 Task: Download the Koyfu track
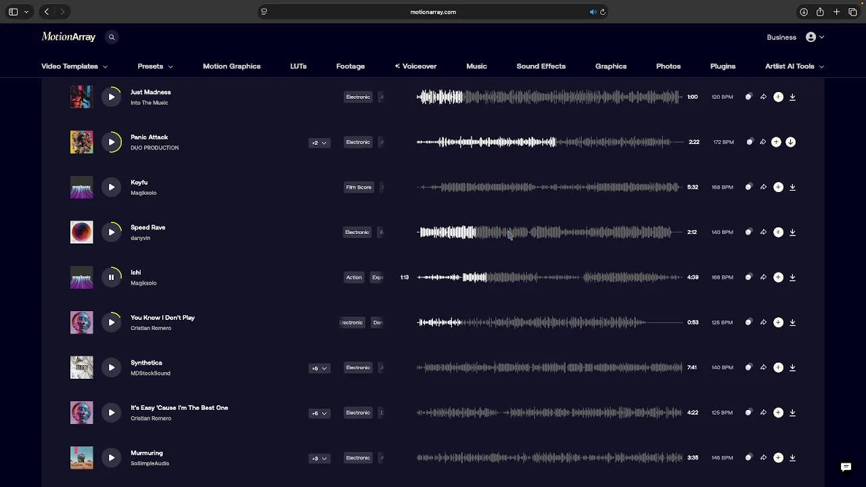(792, 187)
